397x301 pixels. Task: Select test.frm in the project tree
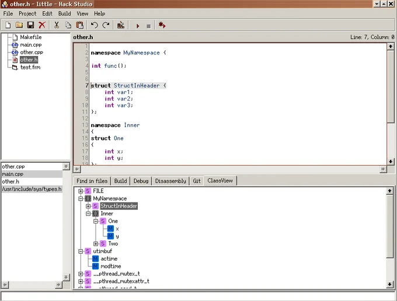tap(30, 67)
